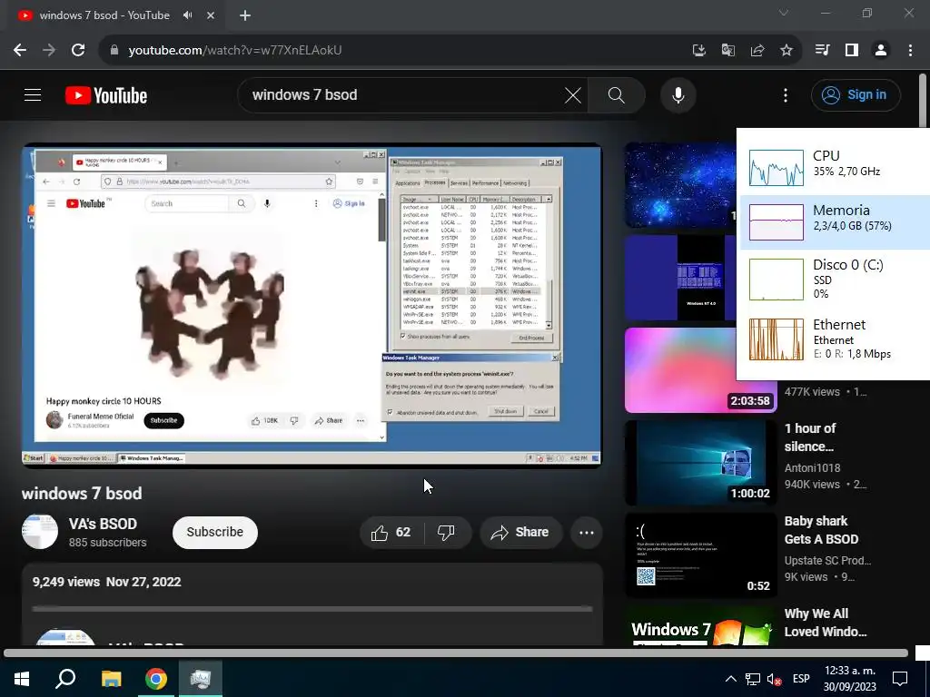Open Windows taskbar search
930x697 pixels.
pyautogui.click(x=65, y=679)
